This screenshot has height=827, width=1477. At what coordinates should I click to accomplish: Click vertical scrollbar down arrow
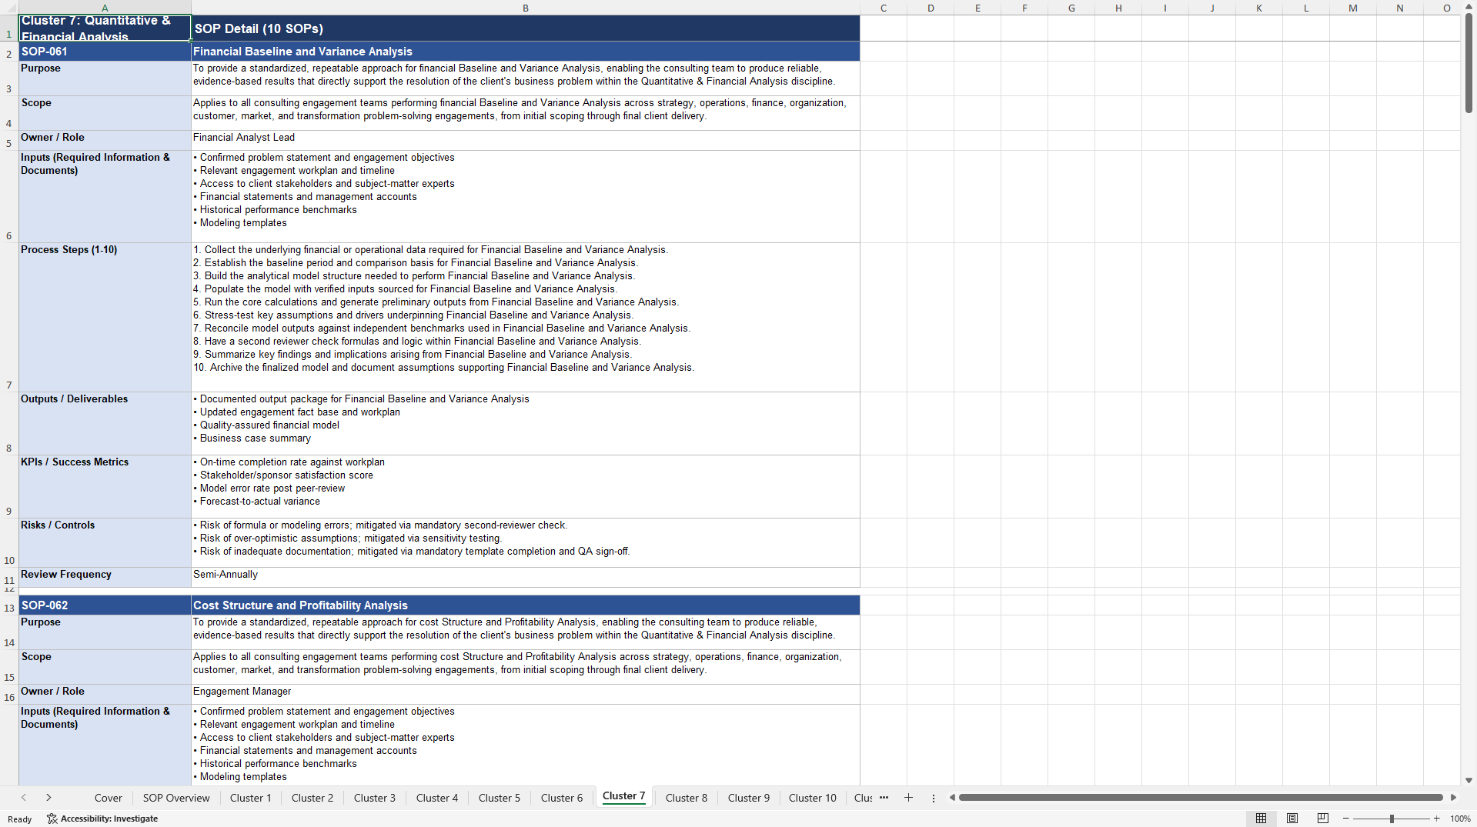[x=1469, y=780]
